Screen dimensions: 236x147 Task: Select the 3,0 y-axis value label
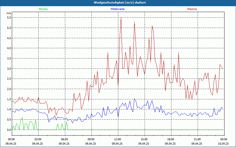pyautogui.click(x=9, y=69)
